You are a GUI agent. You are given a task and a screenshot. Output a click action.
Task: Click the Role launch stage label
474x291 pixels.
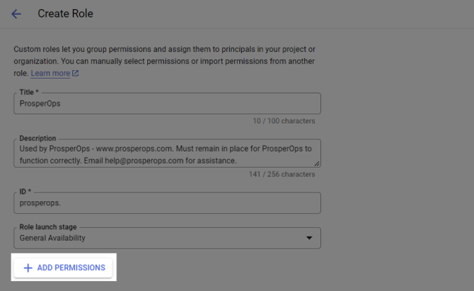point(48,227)
